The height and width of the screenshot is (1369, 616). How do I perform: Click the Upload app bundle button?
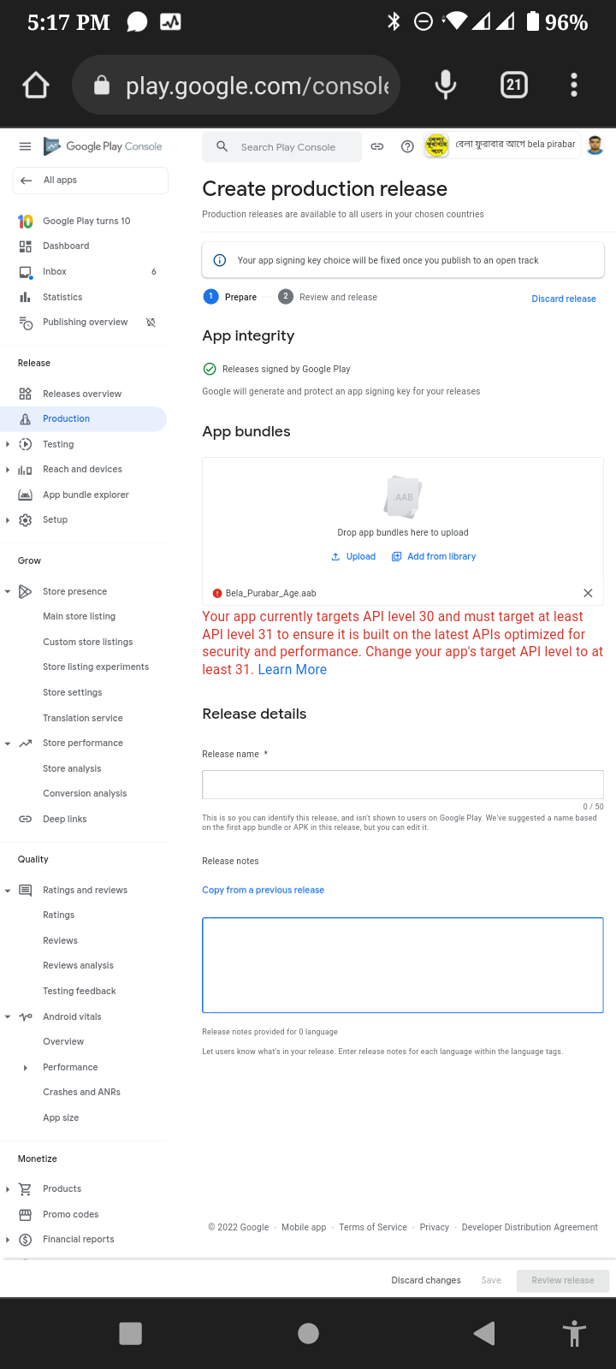click(353, 556)
